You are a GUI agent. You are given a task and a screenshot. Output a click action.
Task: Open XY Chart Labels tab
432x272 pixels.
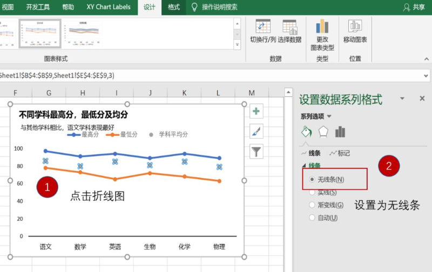pos(109,7)
